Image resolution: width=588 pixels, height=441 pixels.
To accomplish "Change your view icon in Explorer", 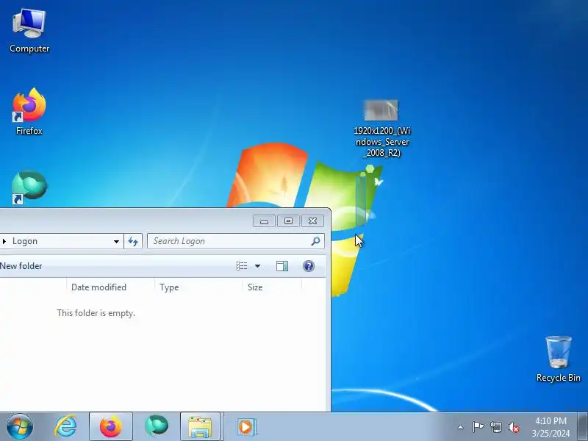I will tap(242, 266).
